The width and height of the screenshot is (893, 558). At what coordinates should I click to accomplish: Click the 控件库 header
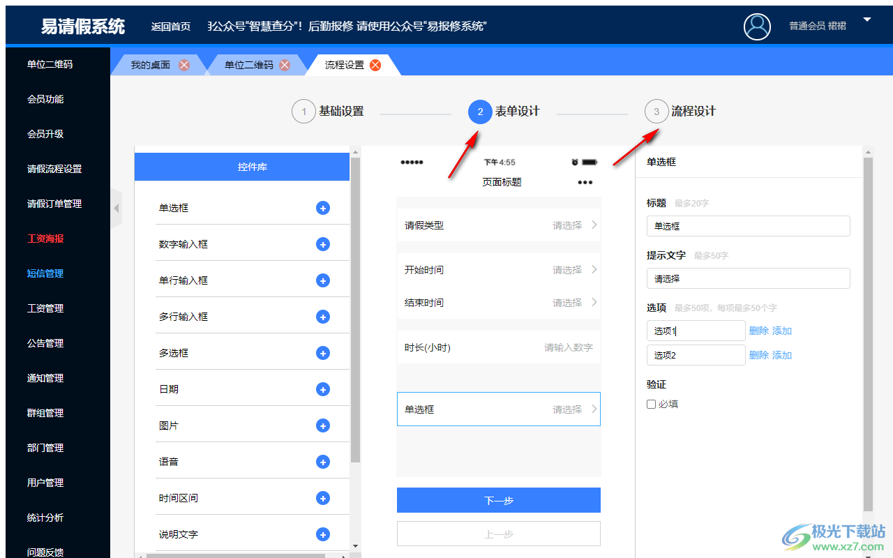(x=242, y=167)
